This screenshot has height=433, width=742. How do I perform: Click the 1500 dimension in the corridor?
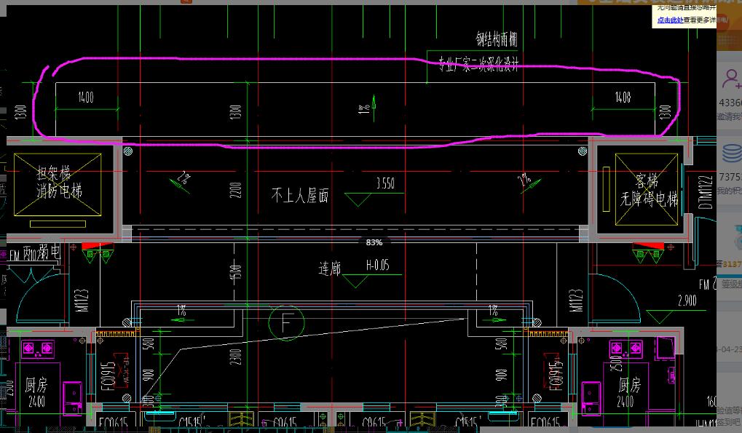(235, 272)
